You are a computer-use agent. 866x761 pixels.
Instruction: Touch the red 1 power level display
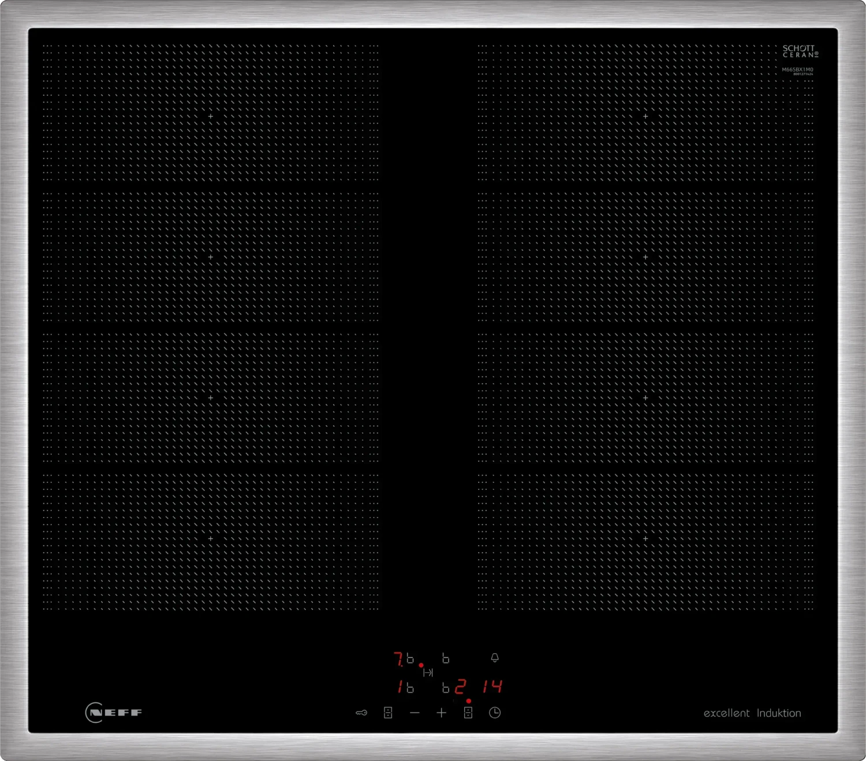click(x=400, y=687)
